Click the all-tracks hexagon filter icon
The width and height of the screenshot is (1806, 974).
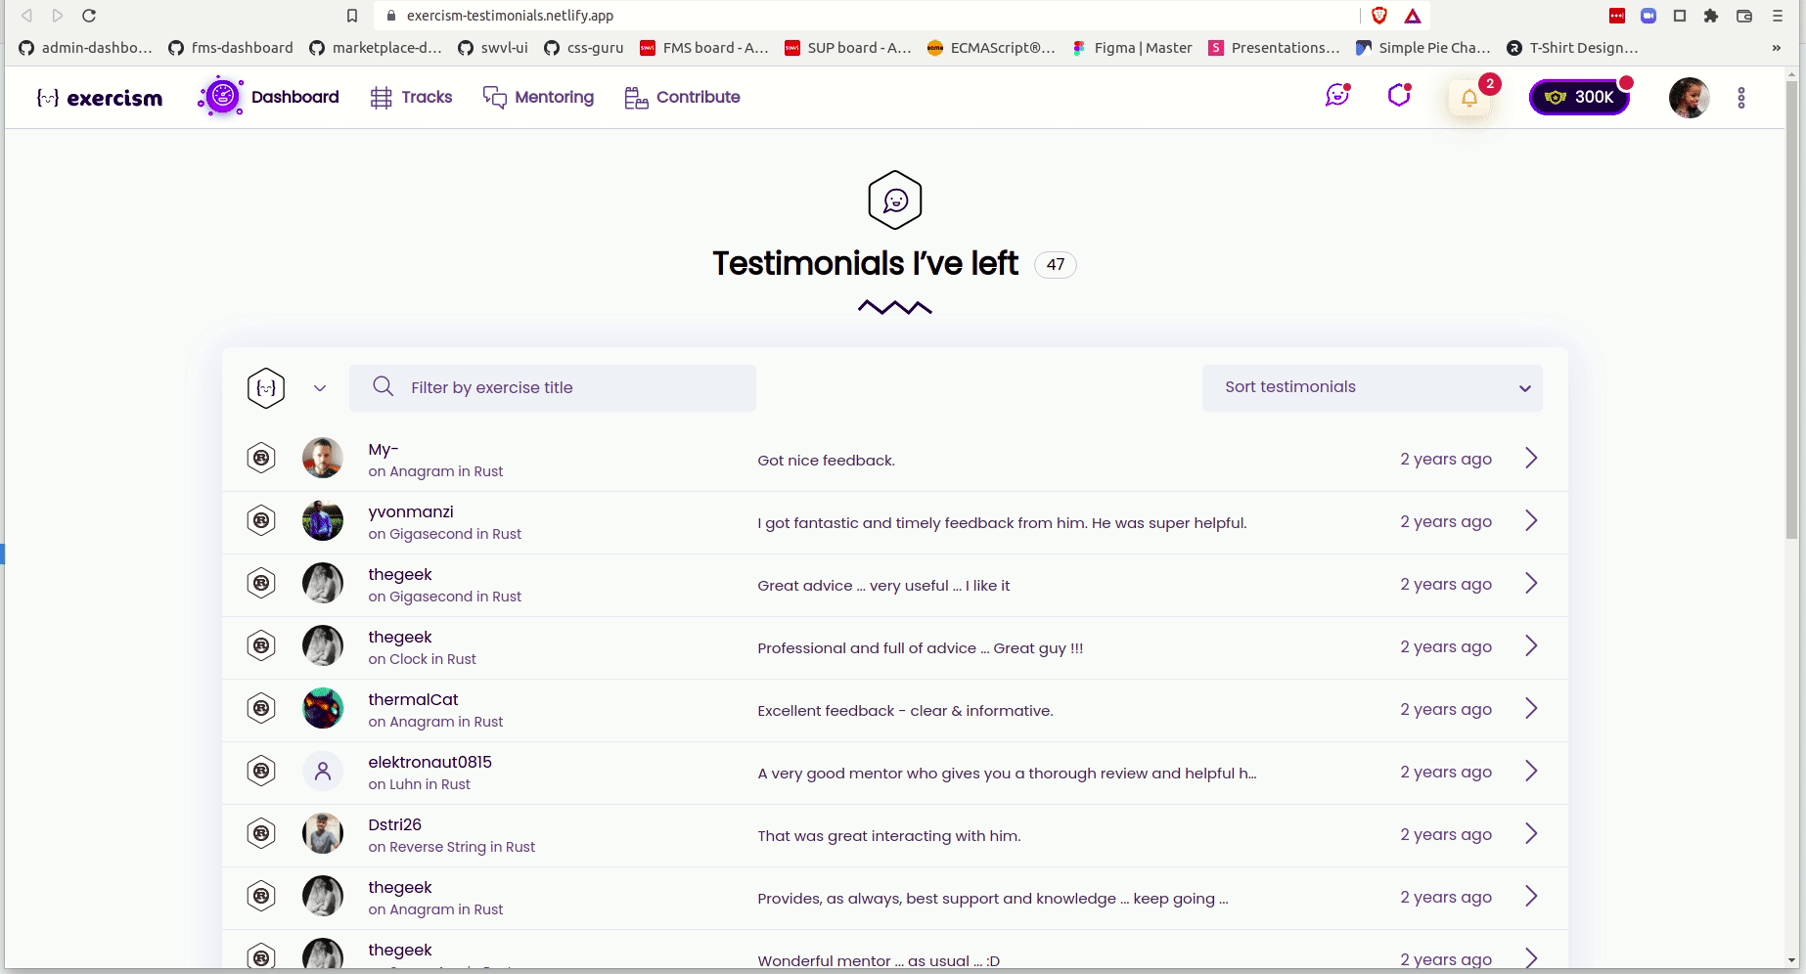pos(266,388)
